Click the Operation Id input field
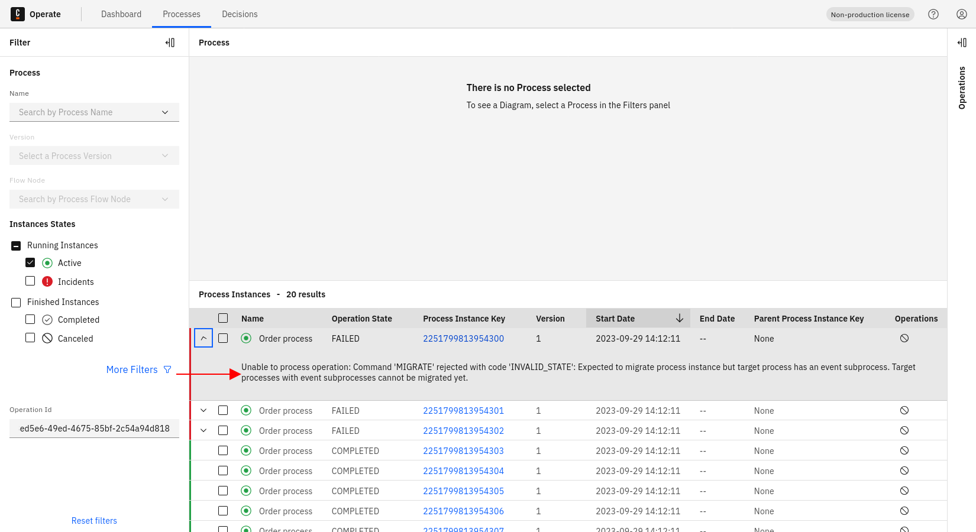Image resolution: width=976 pixels, height=532 pixels. [94, 429]
